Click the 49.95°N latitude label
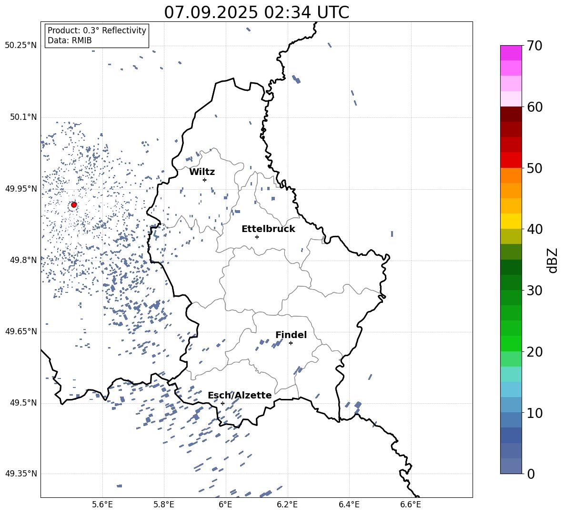Image resolution: width=564 pixels, height=514 pixels. [21, 188]
